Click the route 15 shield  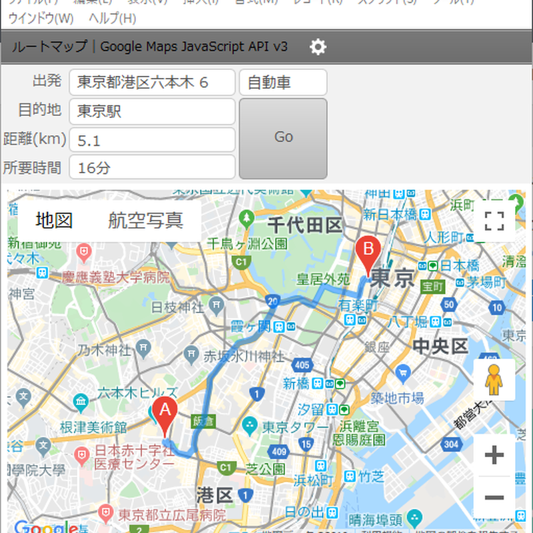[x=306, y=444]
